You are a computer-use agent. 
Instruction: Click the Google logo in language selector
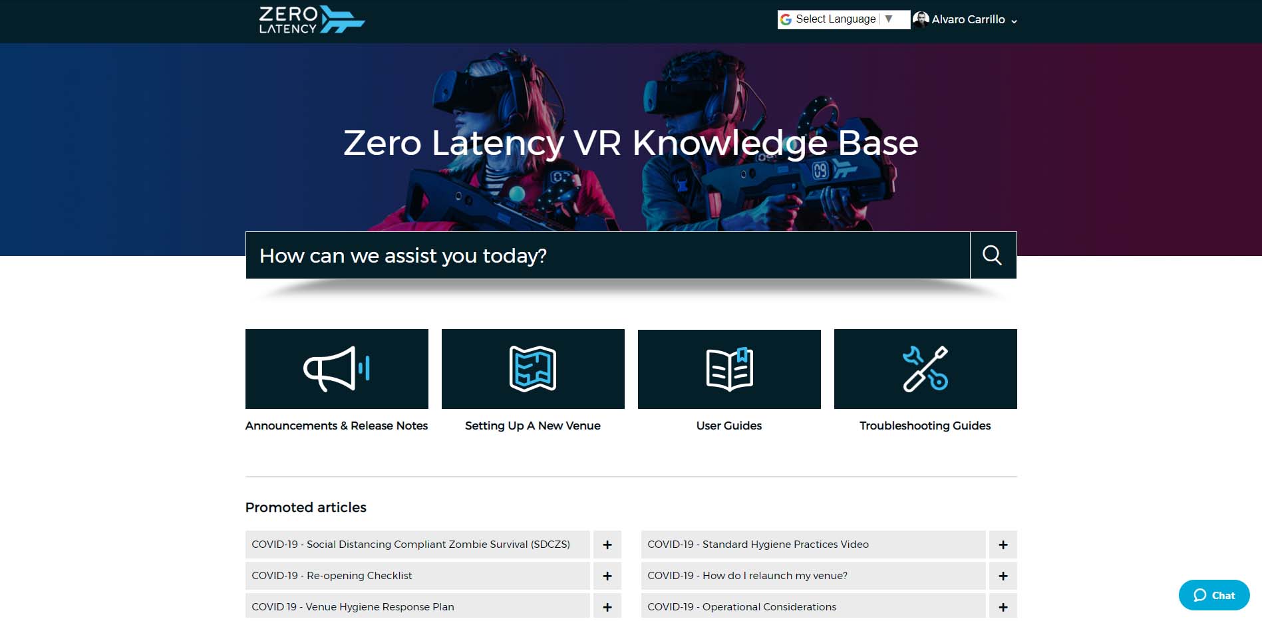(x=786, y=19)
